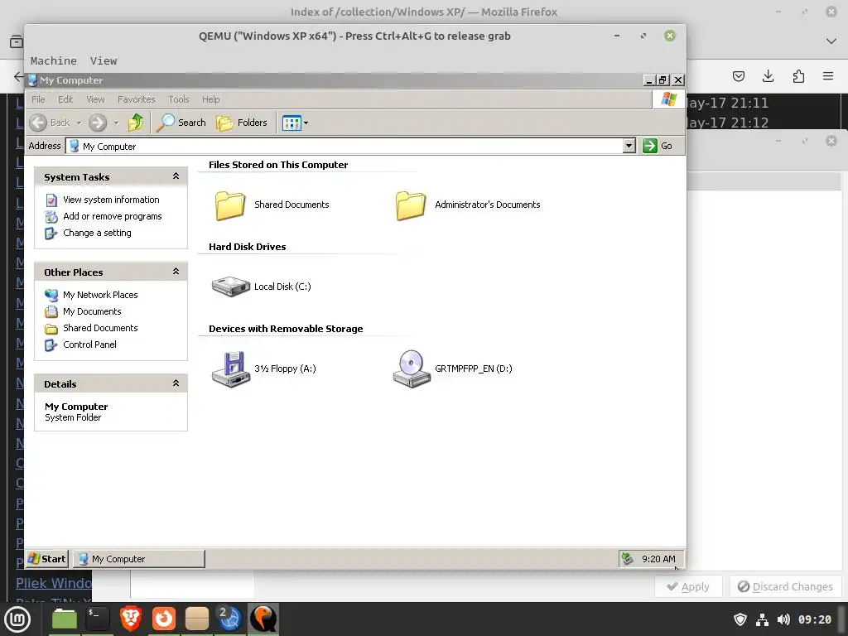The image size is (848, 636).
Task: Click Change a setting link
Action: pyautogui.click(x=97, y=233)
